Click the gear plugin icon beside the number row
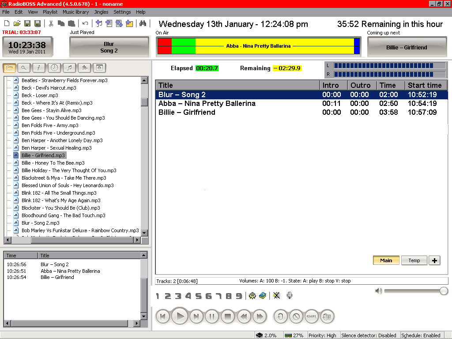Image resolution: width=452 pixels, height=339 pixels. point(252,295)
